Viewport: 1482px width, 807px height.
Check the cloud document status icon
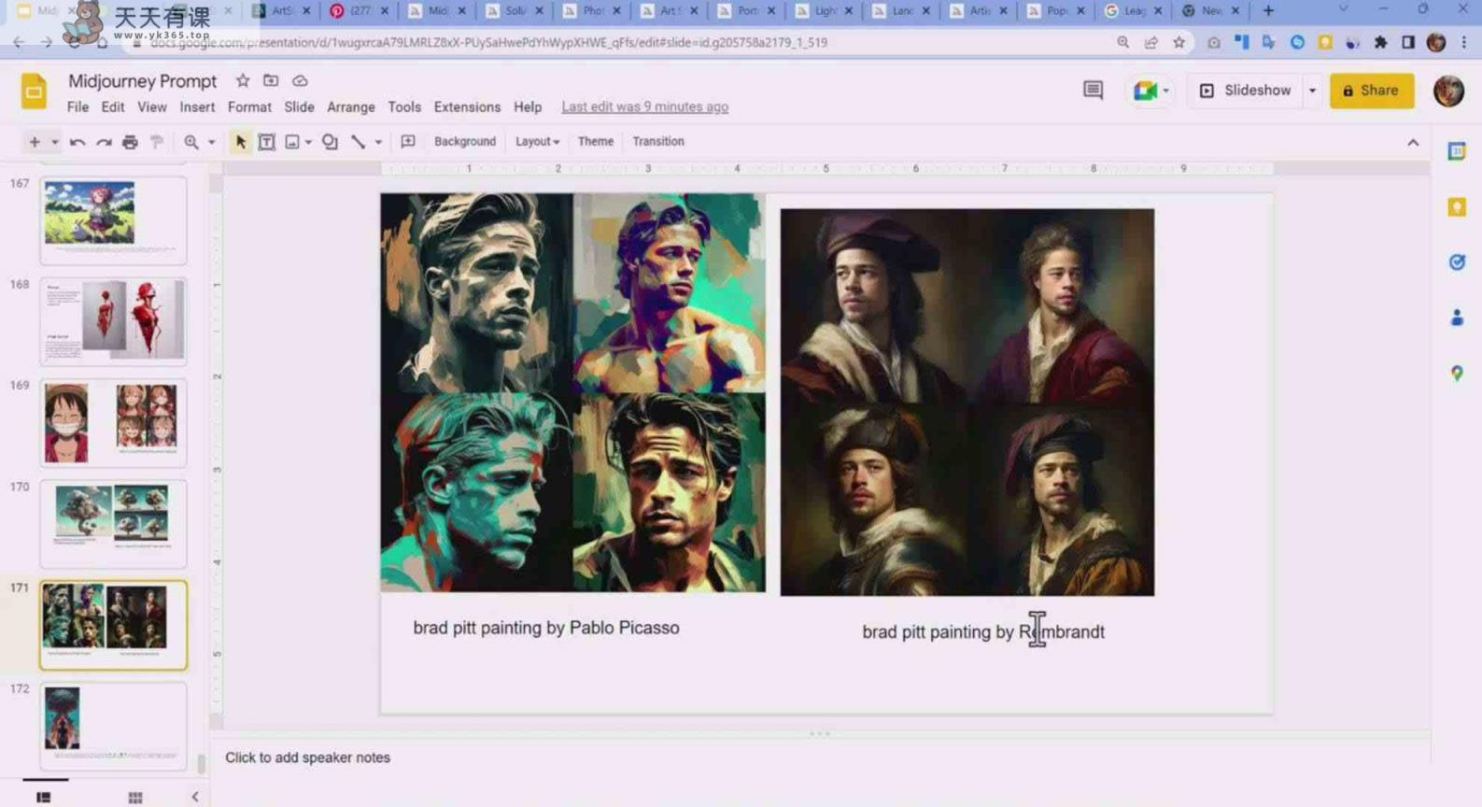[x=300, y=80]
